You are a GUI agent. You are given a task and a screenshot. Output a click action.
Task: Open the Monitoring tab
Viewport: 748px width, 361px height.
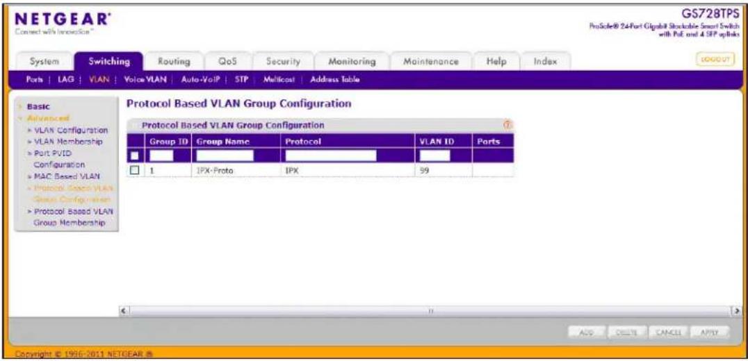click(352, 61)
